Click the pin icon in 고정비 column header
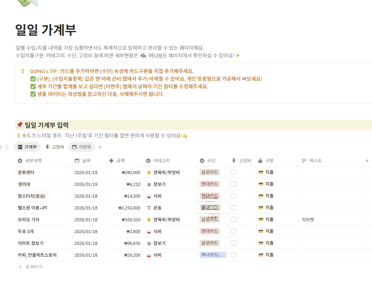Image resolution: width=372 pixels, height=287 pixels. (x=234, y=161)
